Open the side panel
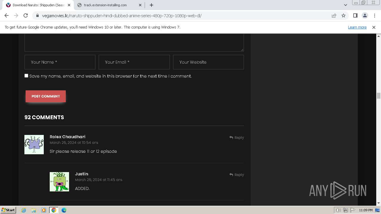This screenshot has width=381, height=214. [x=355, y=15]
